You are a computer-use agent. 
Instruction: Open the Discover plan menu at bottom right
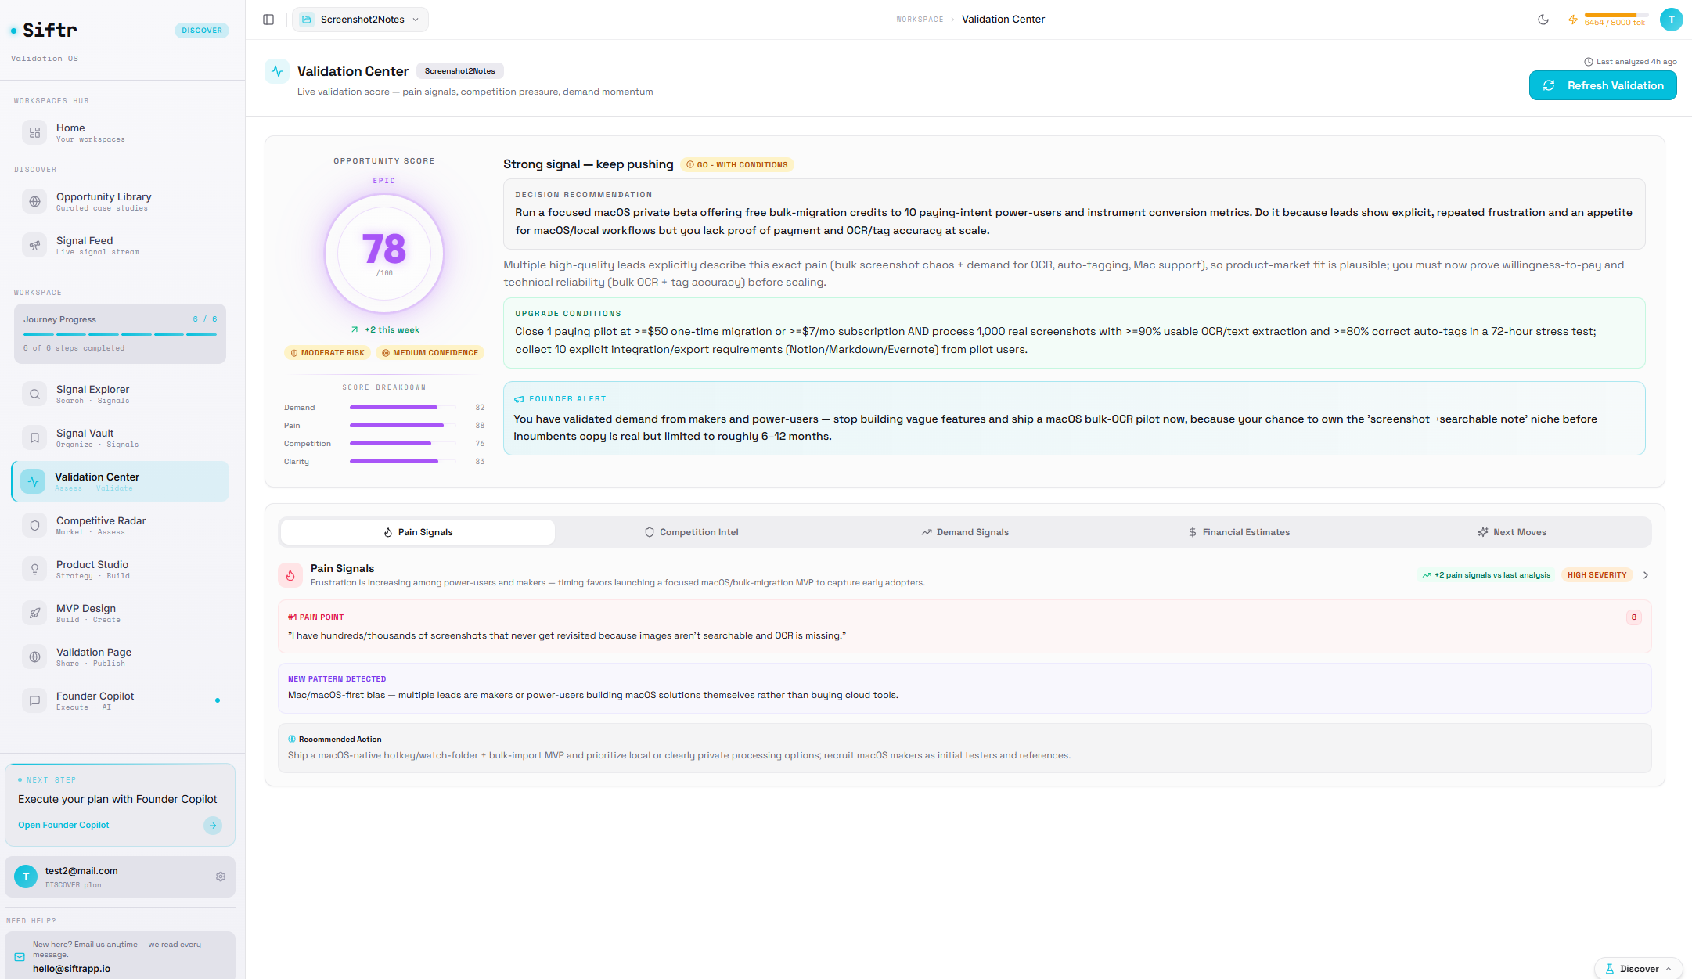(1638, 968)
